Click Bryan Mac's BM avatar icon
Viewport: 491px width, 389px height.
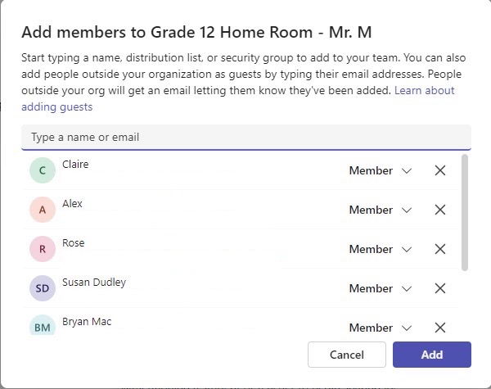coord(43,325)
